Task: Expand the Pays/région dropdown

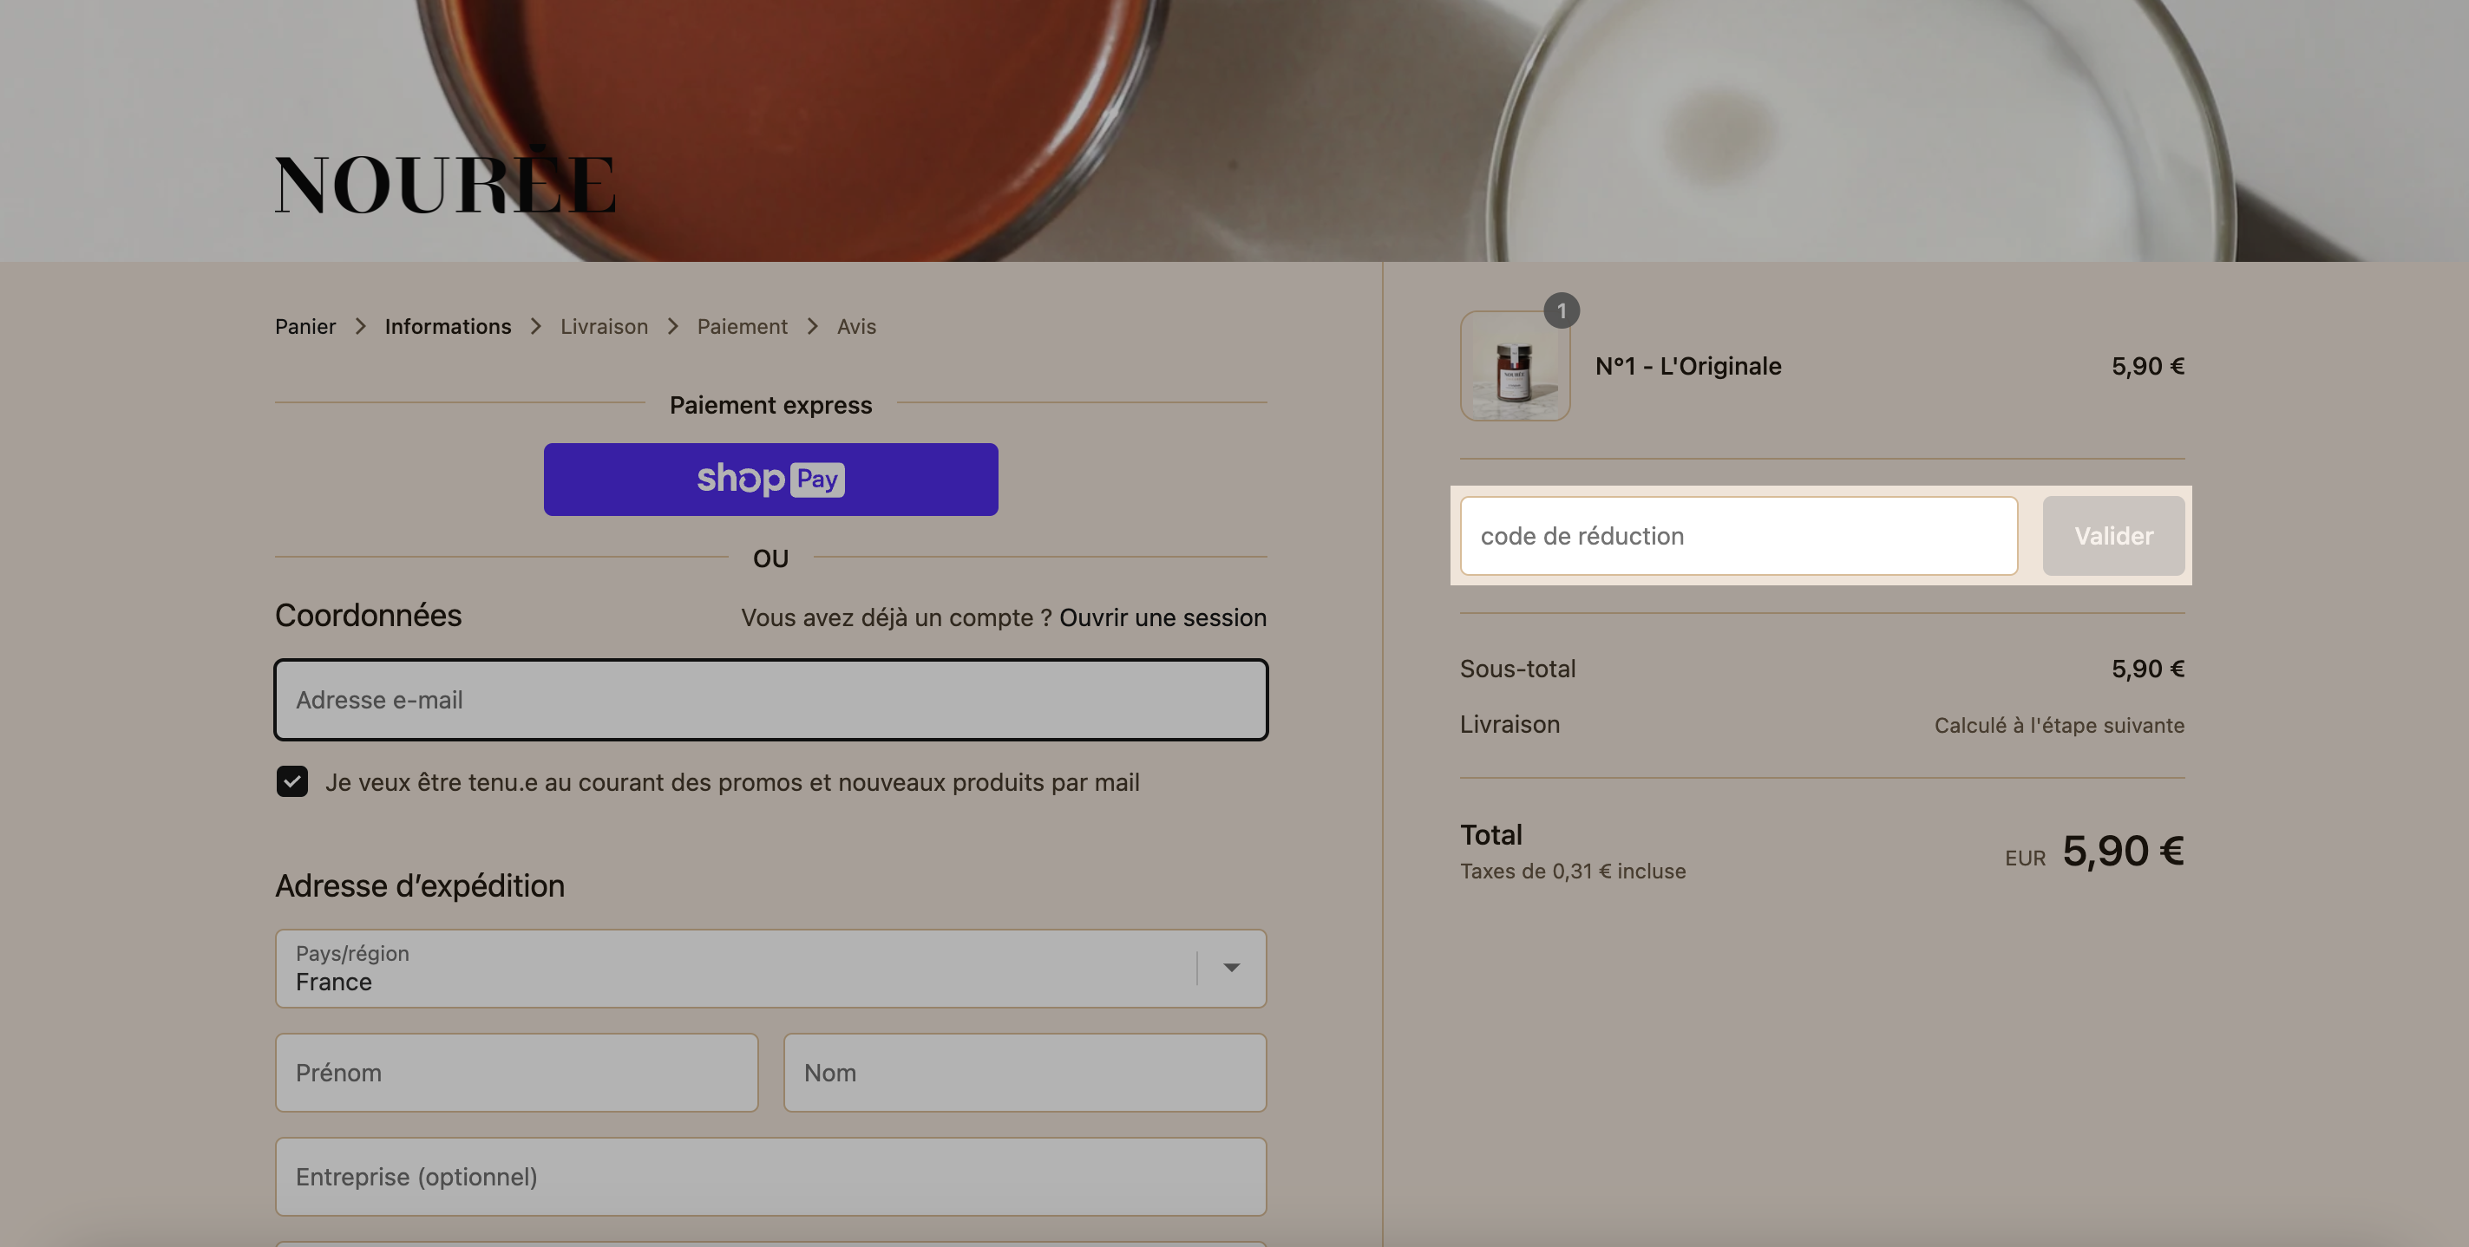Action: coord(770,969)
